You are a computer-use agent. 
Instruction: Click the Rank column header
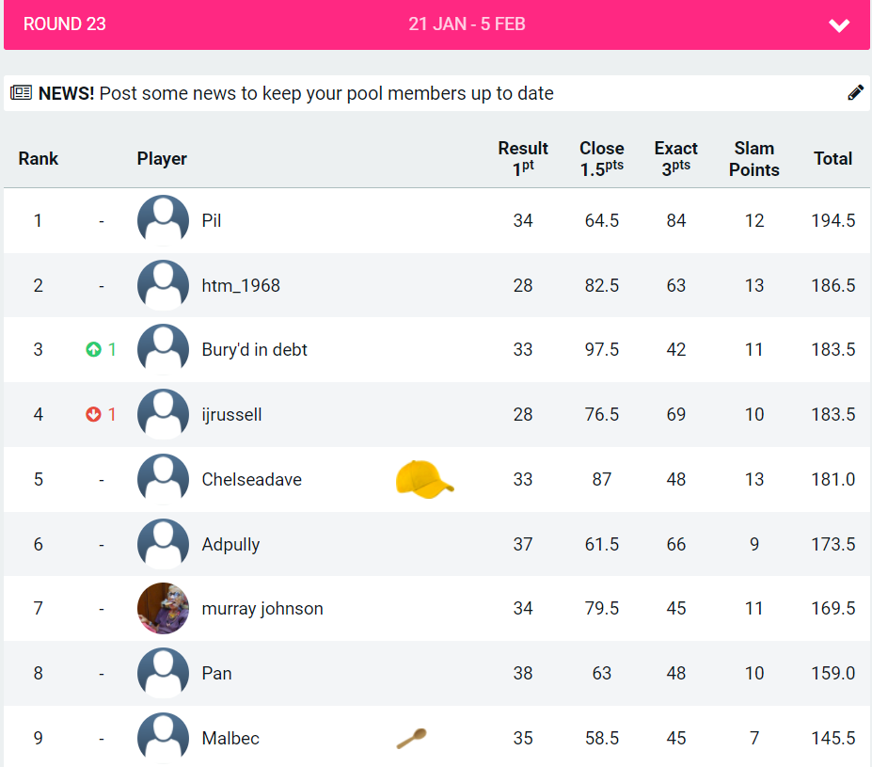pos(39,159)
